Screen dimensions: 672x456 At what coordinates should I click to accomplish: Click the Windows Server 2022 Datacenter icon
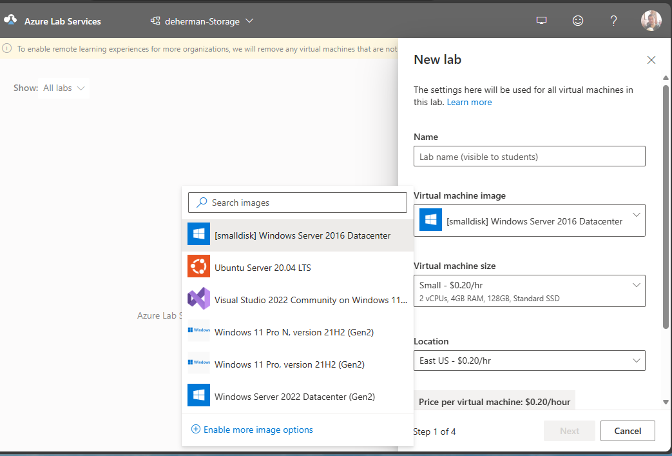[x=199, y=395]
